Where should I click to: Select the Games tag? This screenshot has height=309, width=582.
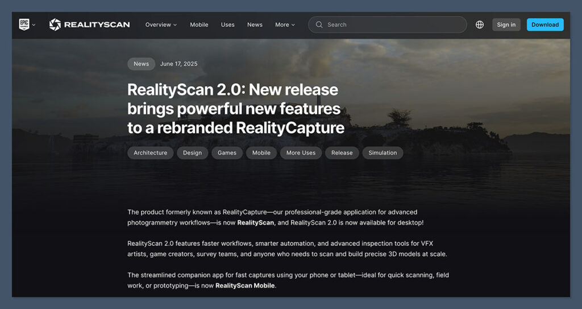227,153
